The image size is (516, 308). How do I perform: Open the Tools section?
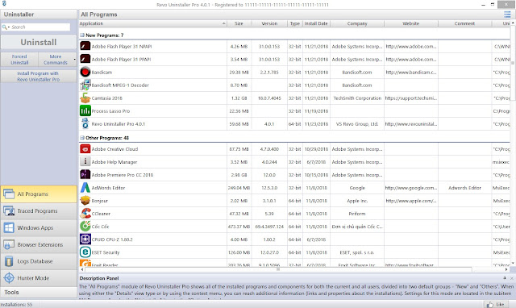[x=39, y=292]
